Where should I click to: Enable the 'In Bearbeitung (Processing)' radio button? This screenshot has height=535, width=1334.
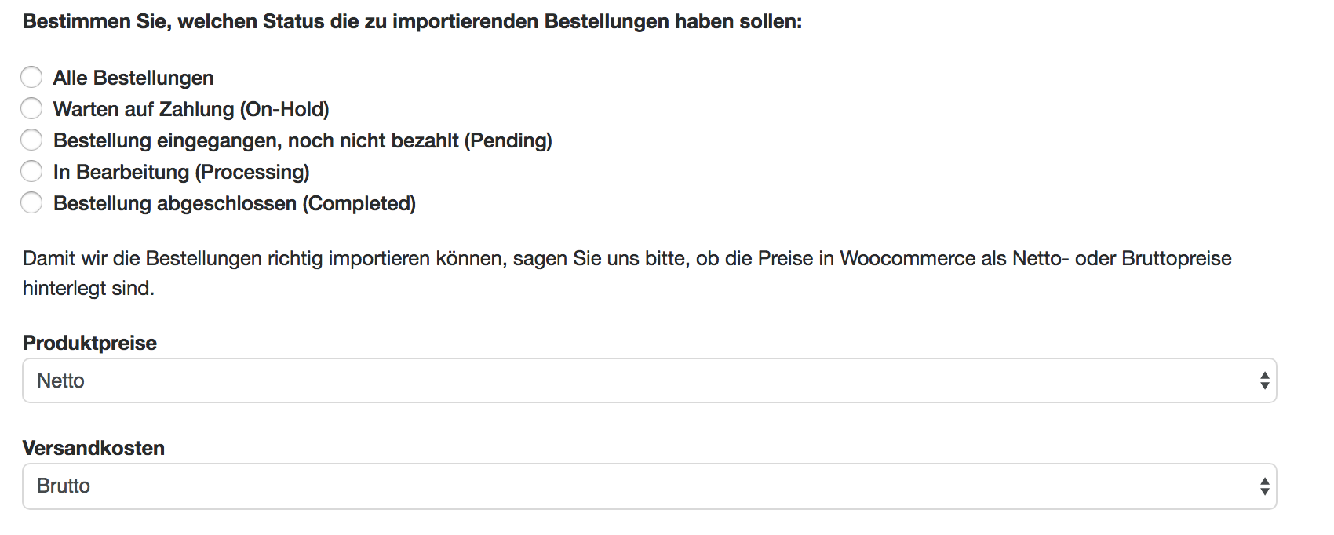point(31,171)
